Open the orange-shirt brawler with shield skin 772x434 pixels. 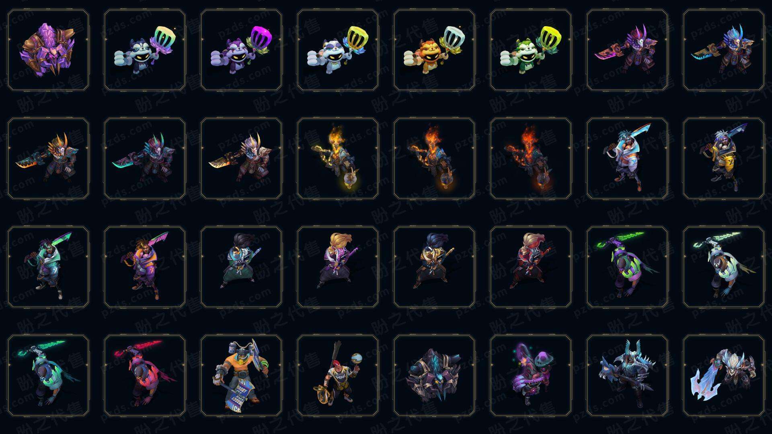pyautogui.click(x=241, y=376)
